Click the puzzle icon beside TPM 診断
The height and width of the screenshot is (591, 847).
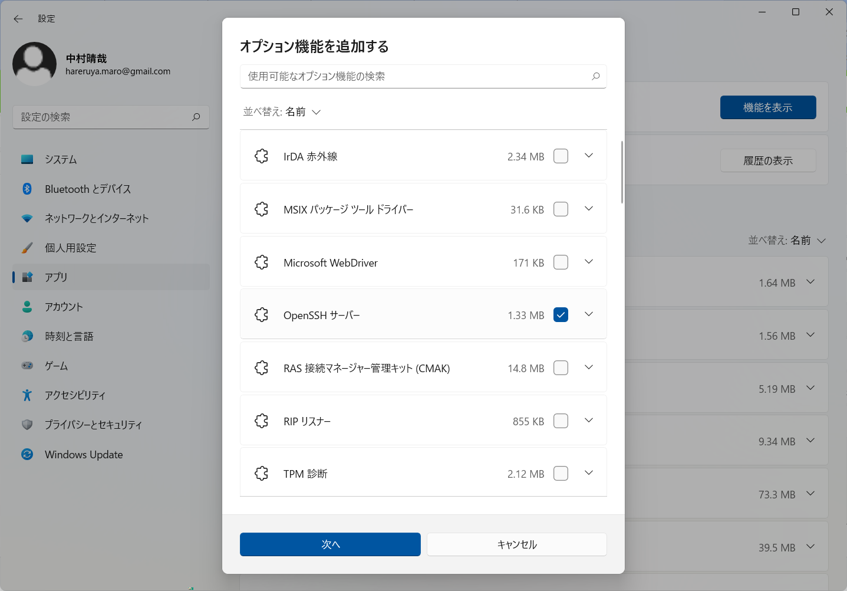click(x=261, y=474)
